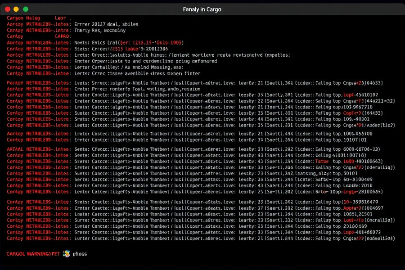Click the red "Parkoy" row prefix
The height and width of the screenshot is (270, 405).
pos(15,83)
